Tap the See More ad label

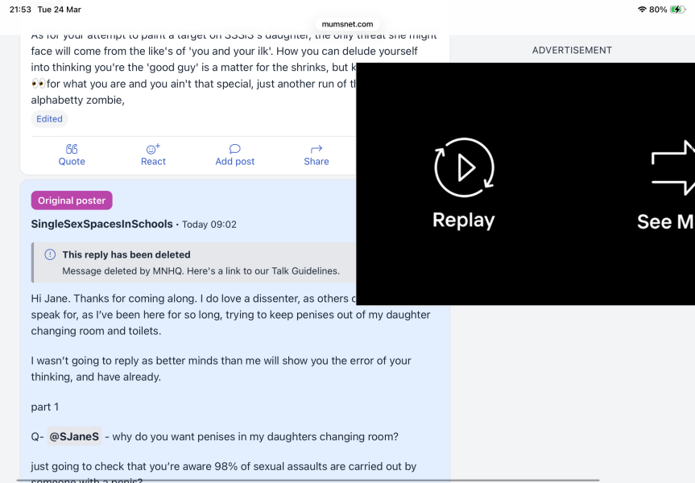(664, 221)
